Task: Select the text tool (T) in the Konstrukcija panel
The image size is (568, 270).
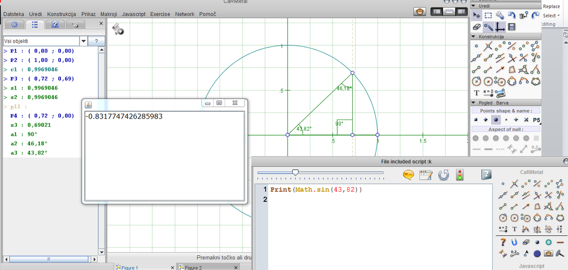Action: point(477,93)
